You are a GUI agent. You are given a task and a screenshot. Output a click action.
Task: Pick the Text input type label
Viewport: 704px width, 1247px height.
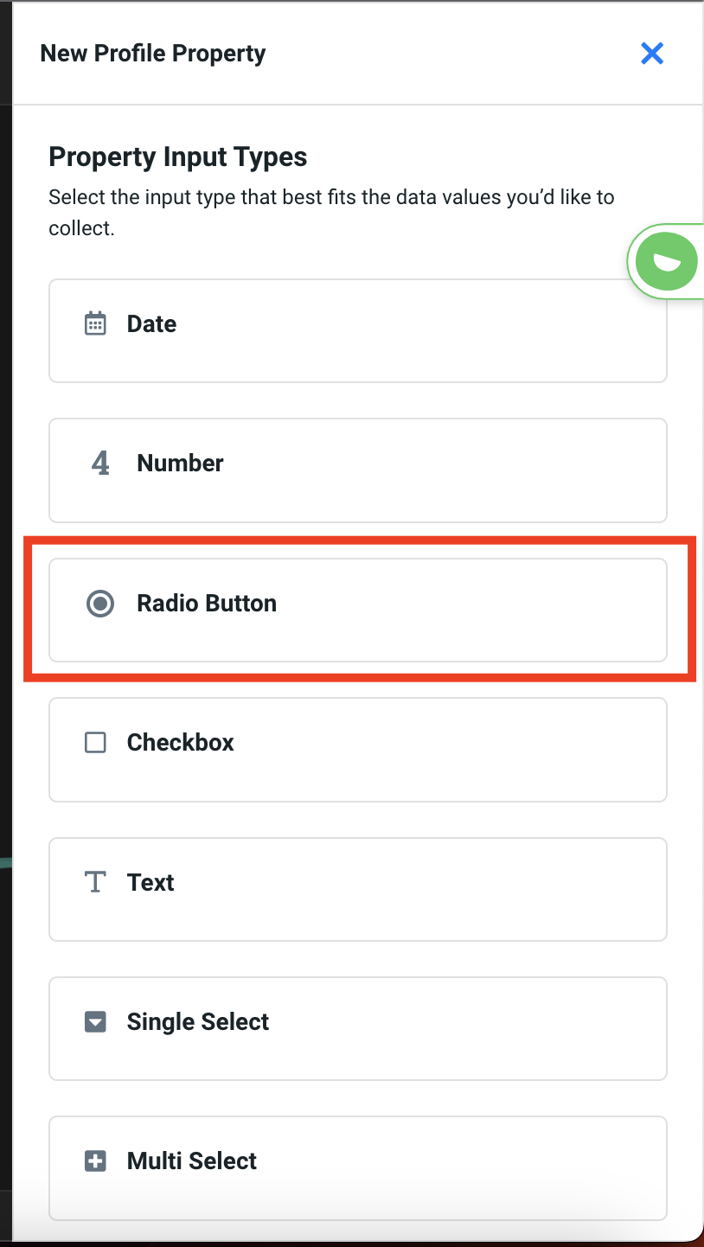(x=150, y=883)
